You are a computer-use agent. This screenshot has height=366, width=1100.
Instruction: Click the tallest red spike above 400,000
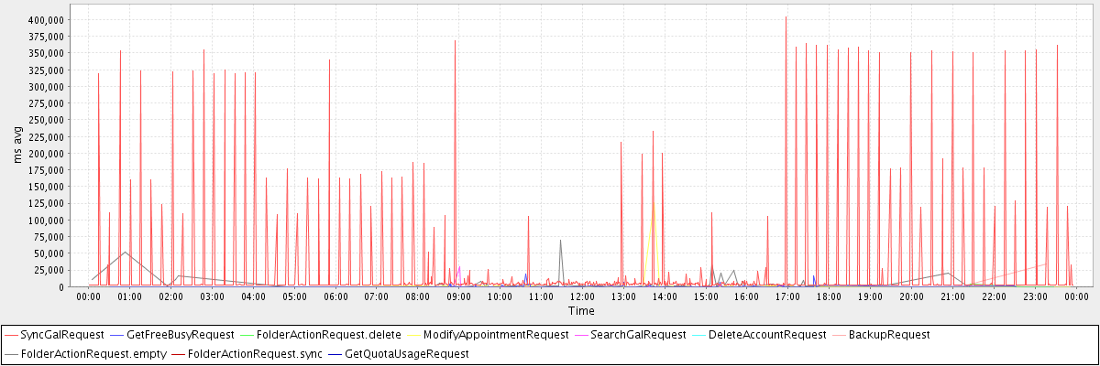click(786, 18)
